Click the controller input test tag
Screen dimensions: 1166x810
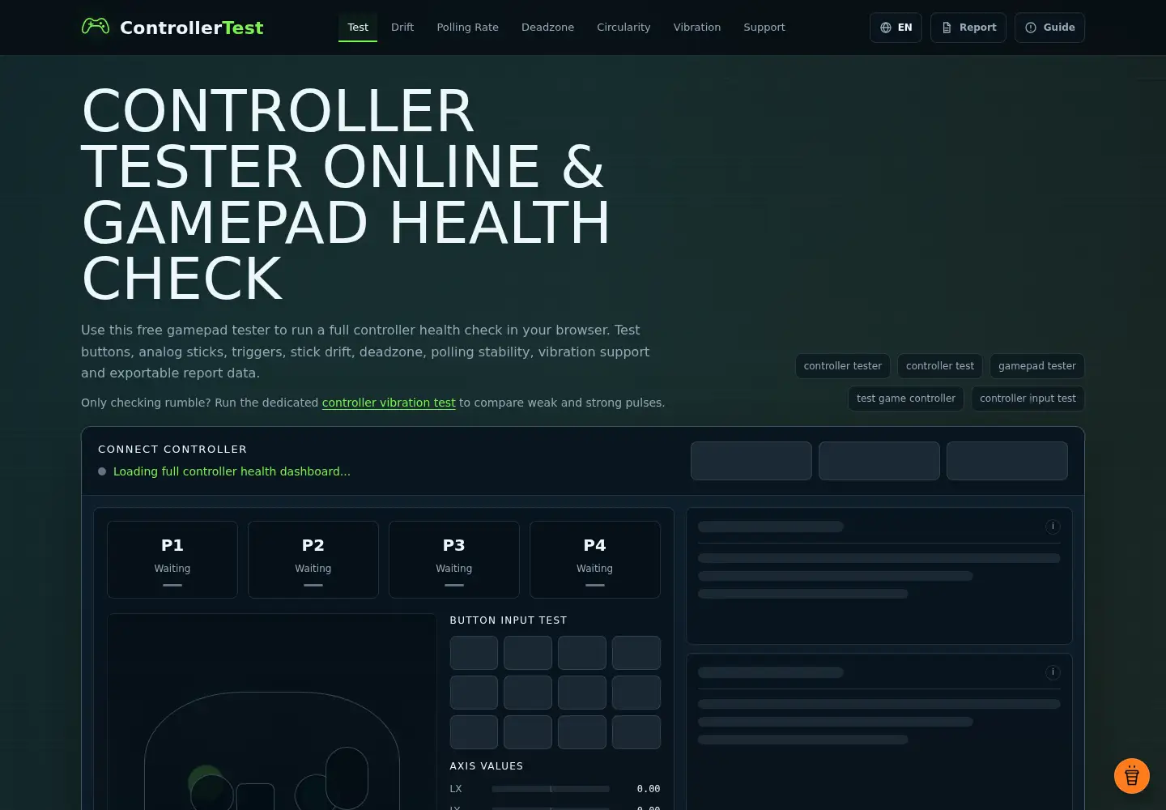pyautogui.click(x=1028, y=399)
